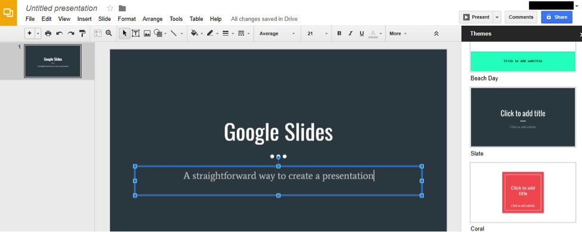
Task: Open the text color picker
Action: pos(373,34)
